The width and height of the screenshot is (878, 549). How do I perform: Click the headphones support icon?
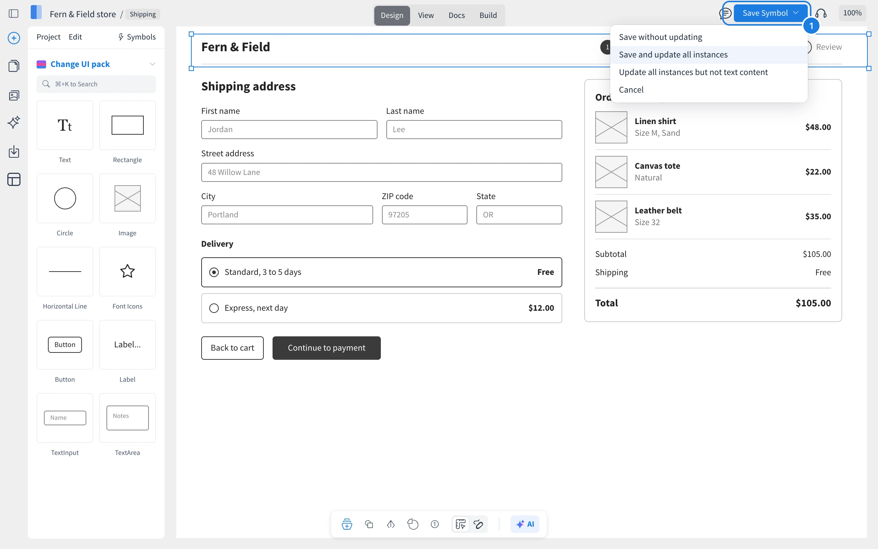tap(821, 14)
